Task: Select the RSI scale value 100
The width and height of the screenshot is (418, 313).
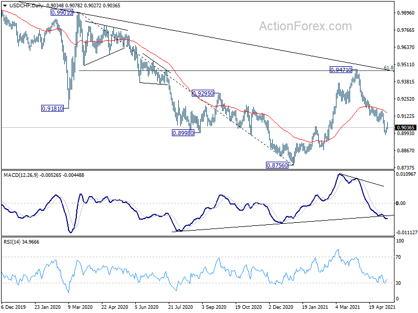Action: point(400,241)
